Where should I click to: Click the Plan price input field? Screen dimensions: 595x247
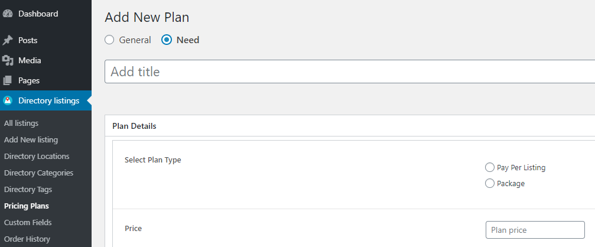(x=535, y=230)
